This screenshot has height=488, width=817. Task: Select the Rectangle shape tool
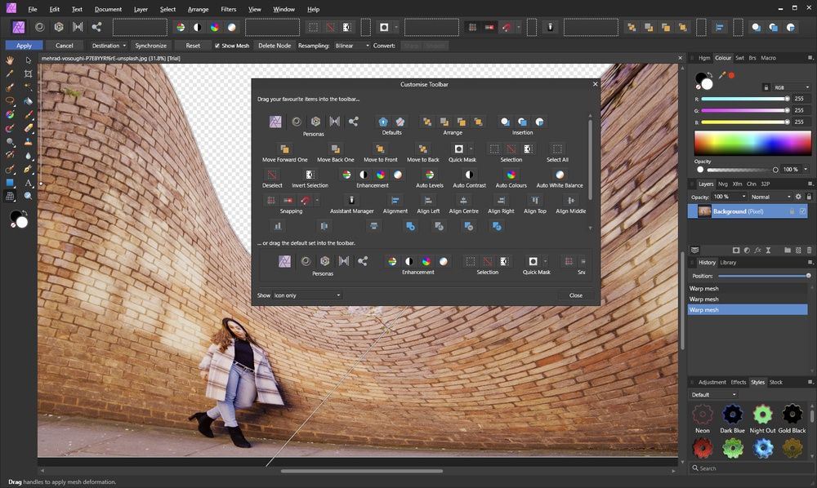tap(9, 183)
